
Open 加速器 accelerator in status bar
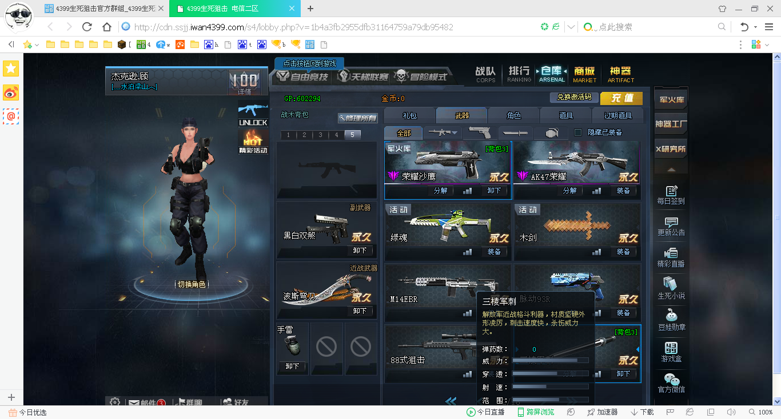pos(603,412)
